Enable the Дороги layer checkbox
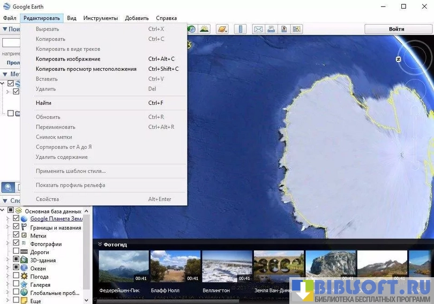Screen dimensions: 434x304 16,252
